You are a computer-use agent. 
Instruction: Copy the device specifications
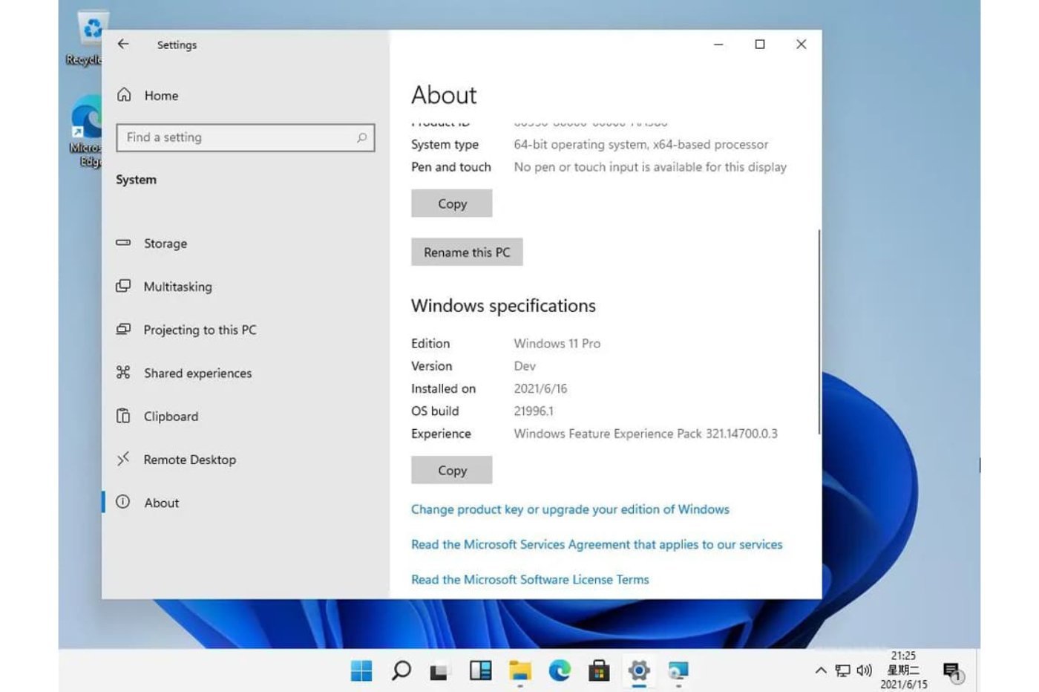click(x=452, y=203)
